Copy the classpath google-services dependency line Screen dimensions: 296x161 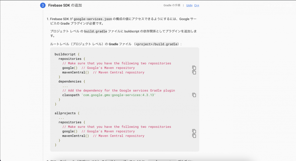(194, 95)
